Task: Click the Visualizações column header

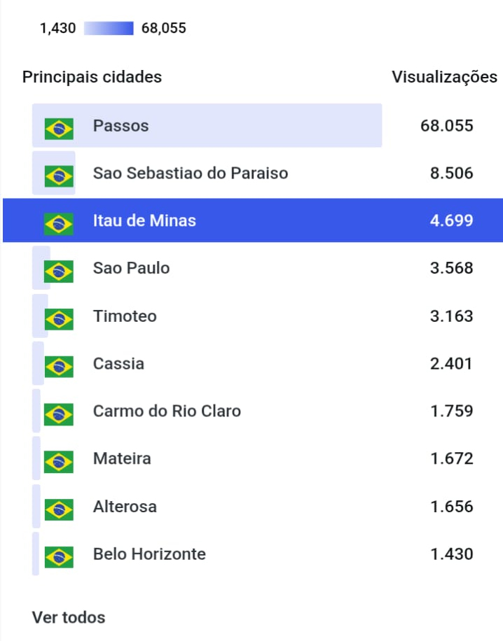Action: pyautogui.click(x=444, y=77)
